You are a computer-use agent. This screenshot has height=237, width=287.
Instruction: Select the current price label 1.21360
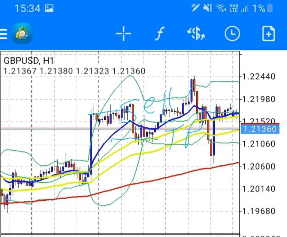pyautogui.click(x=260, y=129)
